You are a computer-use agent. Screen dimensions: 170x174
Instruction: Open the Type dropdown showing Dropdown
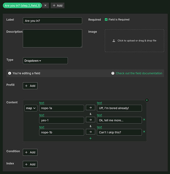(45, 61)
